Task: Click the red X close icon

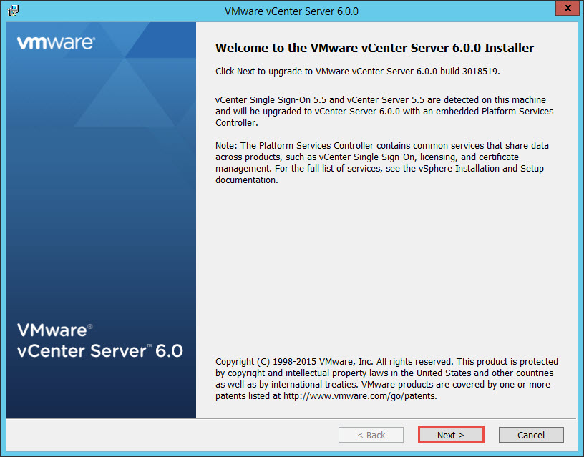Action: [568, 8]
